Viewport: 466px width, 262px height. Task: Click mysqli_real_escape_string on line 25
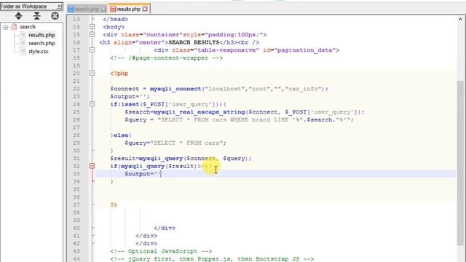point(199,112)
